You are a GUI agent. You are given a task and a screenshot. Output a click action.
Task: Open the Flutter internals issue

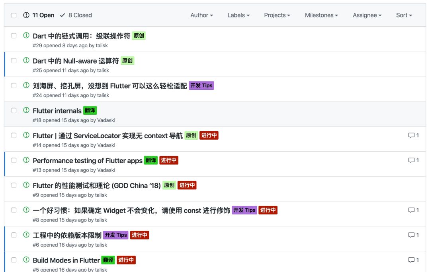tap(57, 111)
